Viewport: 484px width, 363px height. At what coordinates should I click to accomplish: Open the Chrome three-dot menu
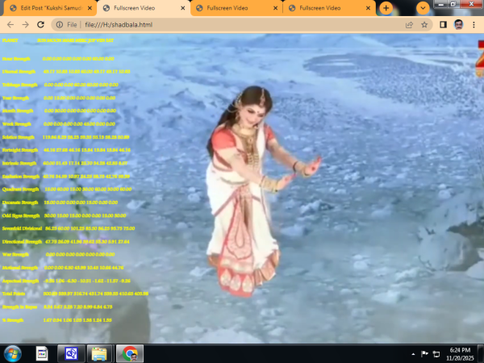[x=474, y=25]
